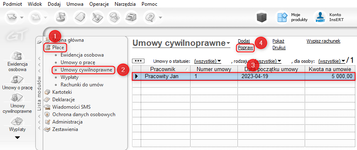Expand more sidebar shortcuts with black arrow
The width and height of the screenshot is (357, 150).
point(17,137)
